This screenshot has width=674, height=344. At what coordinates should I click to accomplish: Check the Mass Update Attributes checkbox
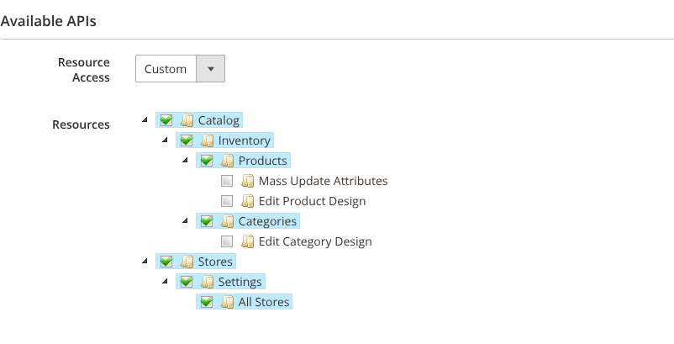[227, 181]
